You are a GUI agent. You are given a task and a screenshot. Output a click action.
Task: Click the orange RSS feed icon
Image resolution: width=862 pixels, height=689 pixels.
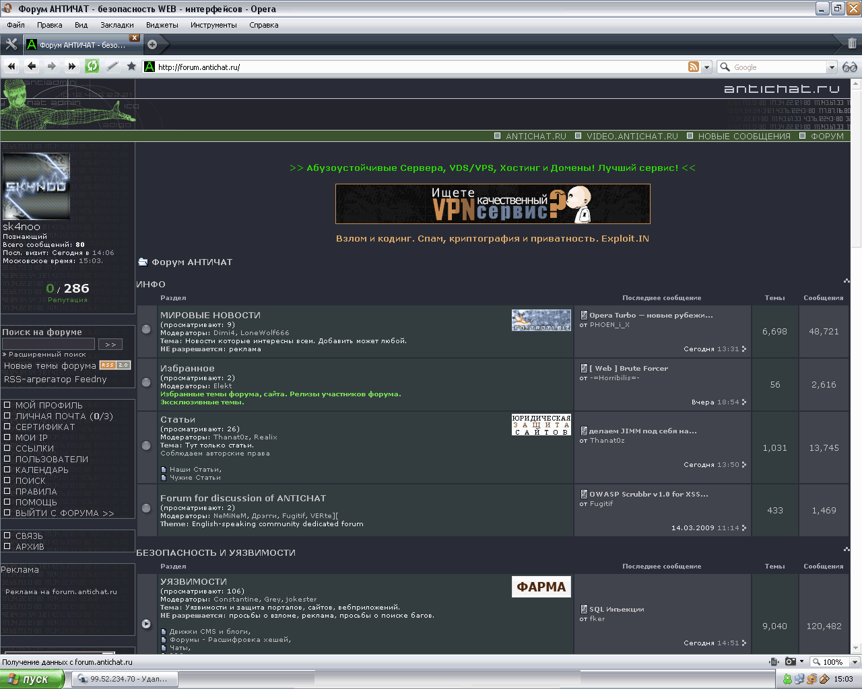click(x=694, y=67)
